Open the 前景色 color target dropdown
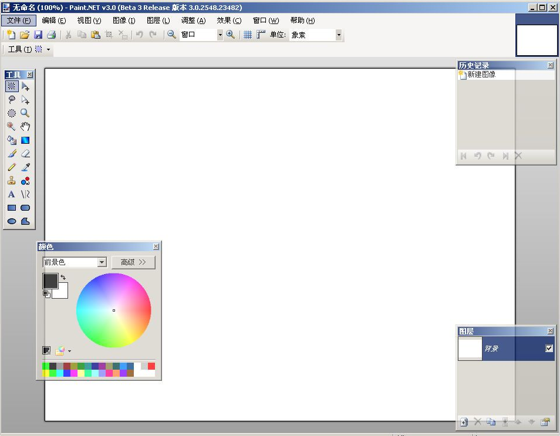The height and width of the screenshot is (436, 560). [102, 262]
